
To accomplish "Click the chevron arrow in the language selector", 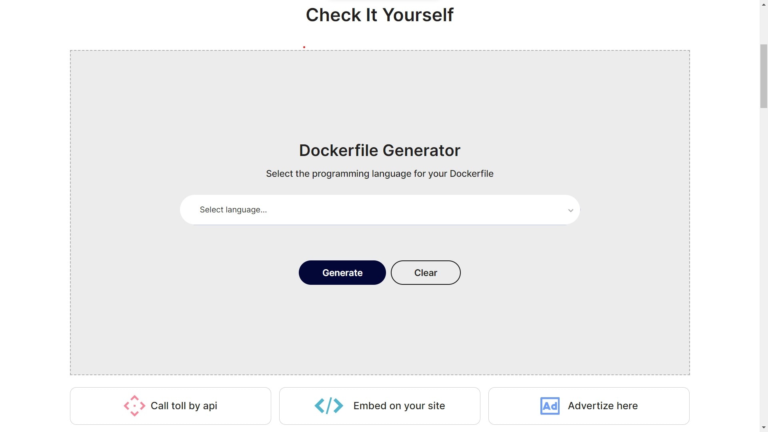I will click(x=570, y=210).
